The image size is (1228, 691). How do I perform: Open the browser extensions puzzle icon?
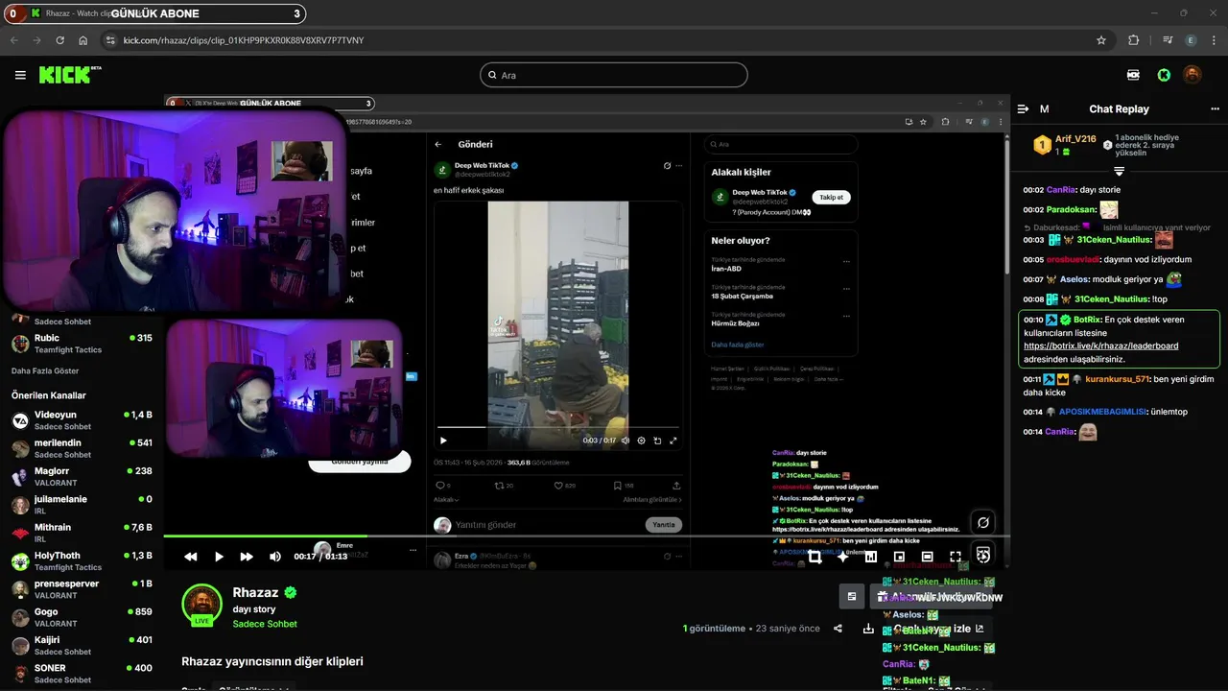pos(1133,40)
